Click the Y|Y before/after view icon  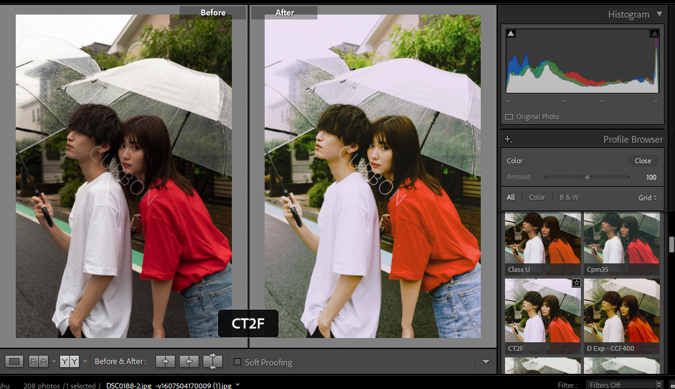pos(69,362)
